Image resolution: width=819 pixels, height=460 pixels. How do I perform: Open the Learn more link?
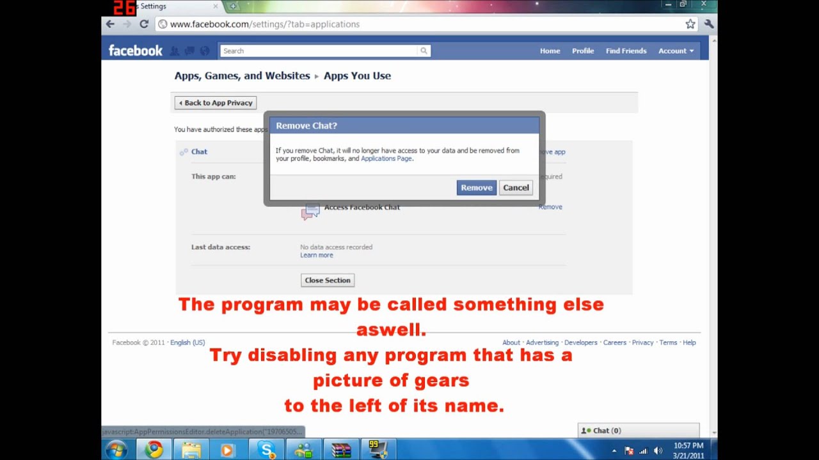click(x=317, y=255)
